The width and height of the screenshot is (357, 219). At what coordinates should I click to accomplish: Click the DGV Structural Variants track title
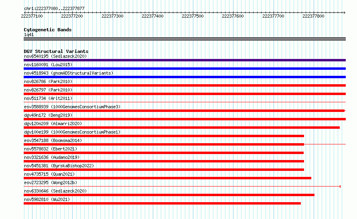tap(56, 51)
